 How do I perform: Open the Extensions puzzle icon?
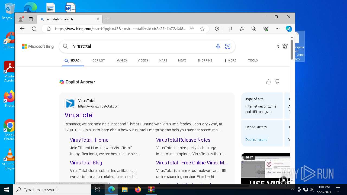(x=217, y=29)
